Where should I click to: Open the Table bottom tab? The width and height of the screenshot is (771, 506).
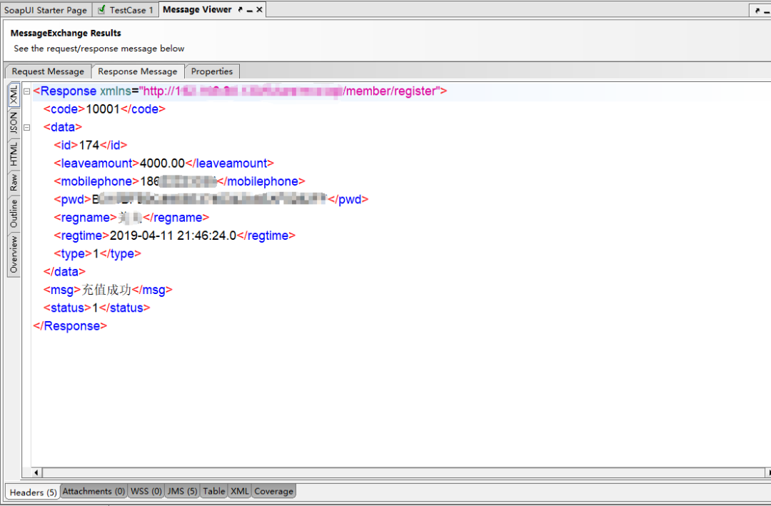pos(214,491)
